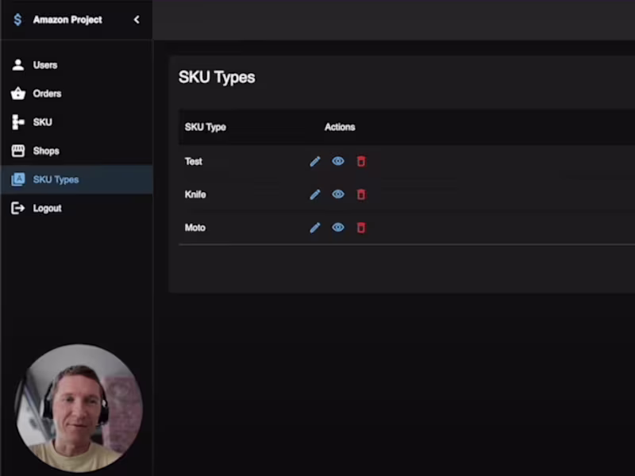
Task: Click the Amazon Project title
Action: [67, 20]
